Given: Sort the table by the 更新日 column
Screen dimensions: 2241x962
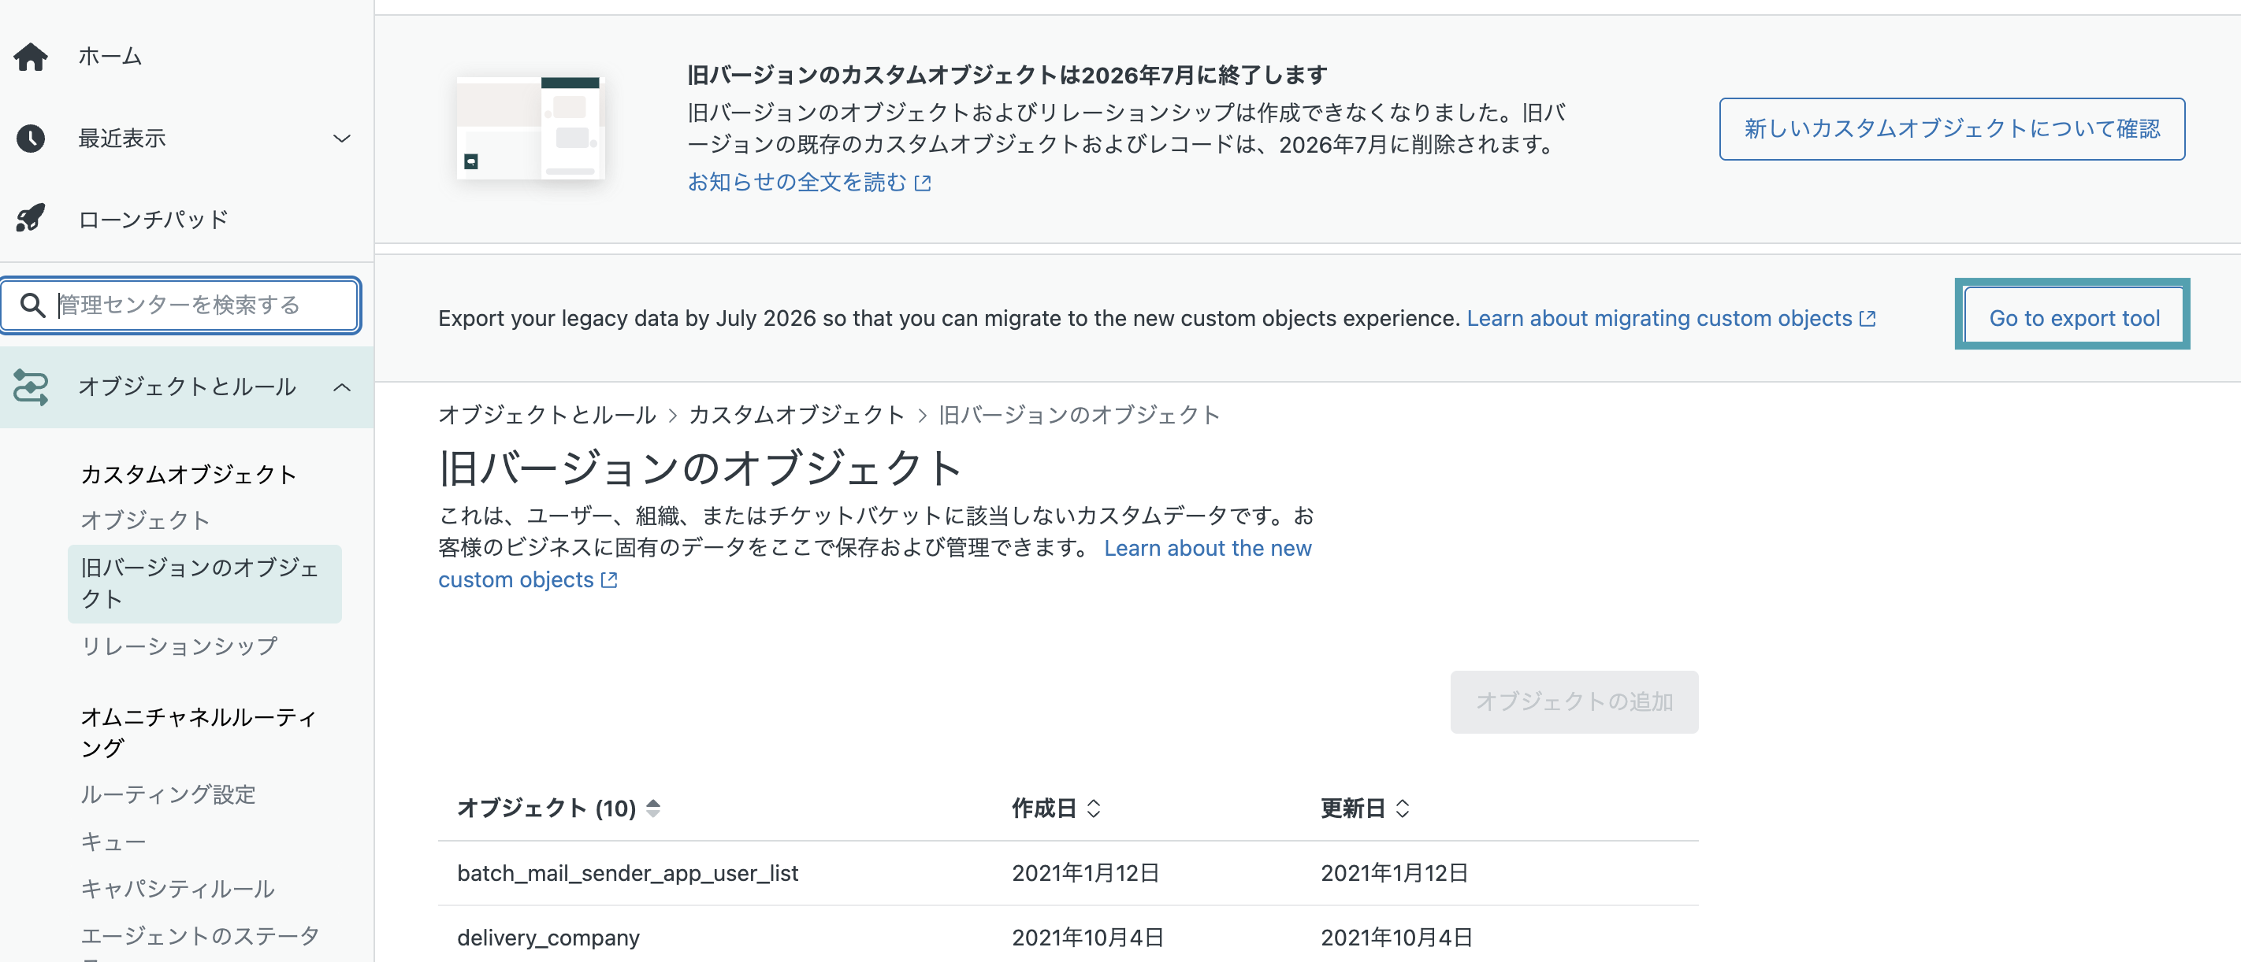Looking at the screenshot, I should (x=1365, y=808).
